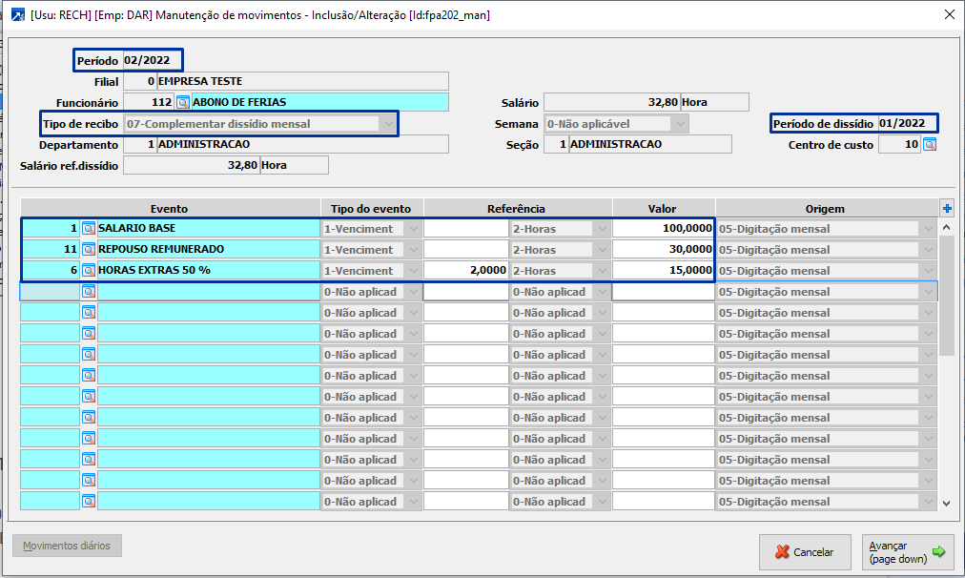Click the blue plus icon above the grid
Screen dimensions: 965x578
click(947, 209)
